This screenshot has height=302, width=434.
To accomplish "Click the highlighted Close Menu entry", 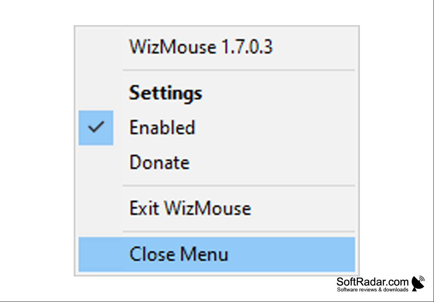I will 217,254.
